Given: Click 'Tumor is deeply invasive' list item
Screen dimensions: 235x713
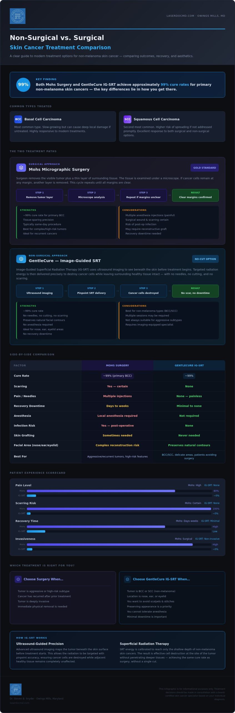Looking at the screenshot, I should (x=34, y=601).
